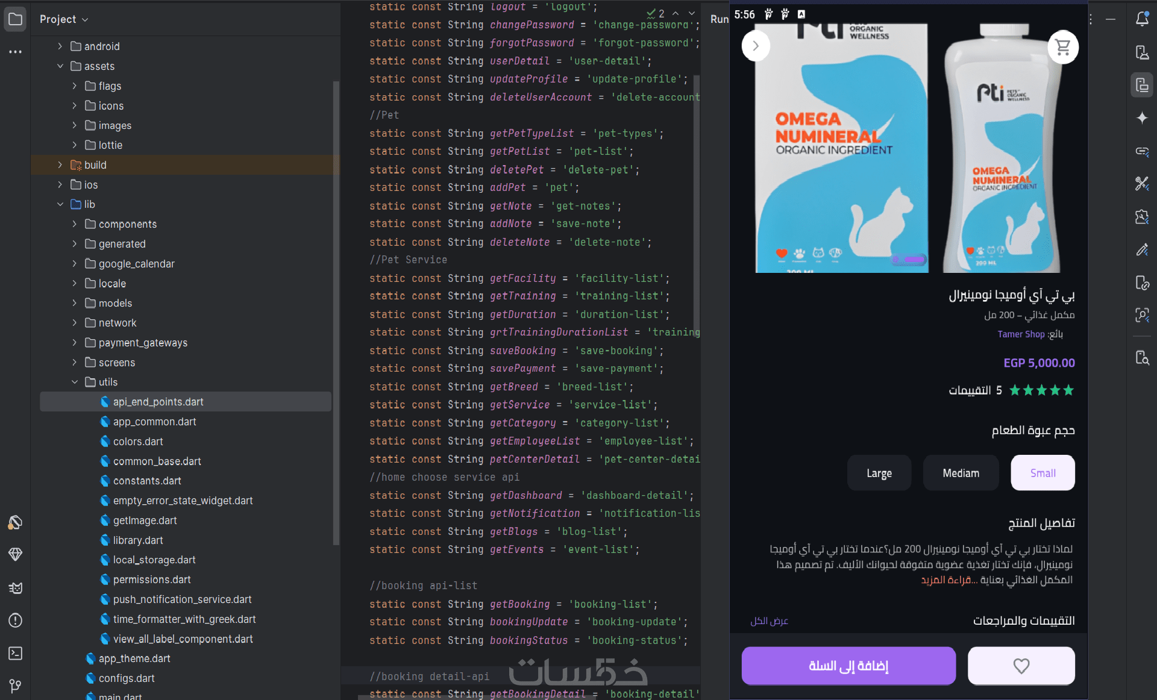Tap the heart favorite button
Screen dimensions: 1157x700
point(1021,666)
